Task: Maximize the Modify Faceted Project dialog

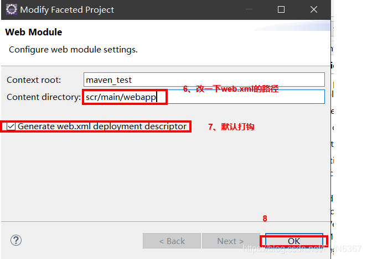Action: [281, 9]
